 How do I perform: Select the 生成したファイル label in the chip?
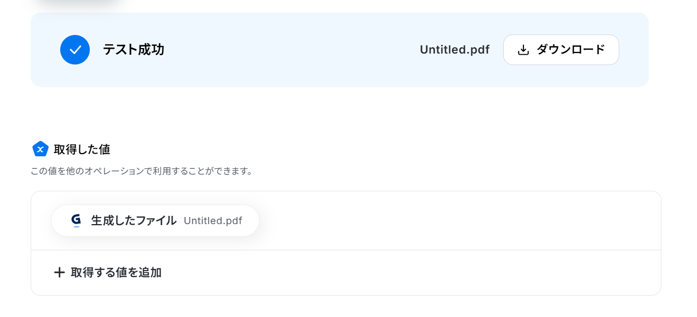coord(134,220)
